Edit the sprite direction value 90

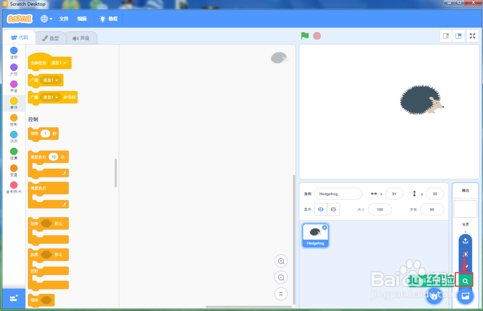(432, 209)
